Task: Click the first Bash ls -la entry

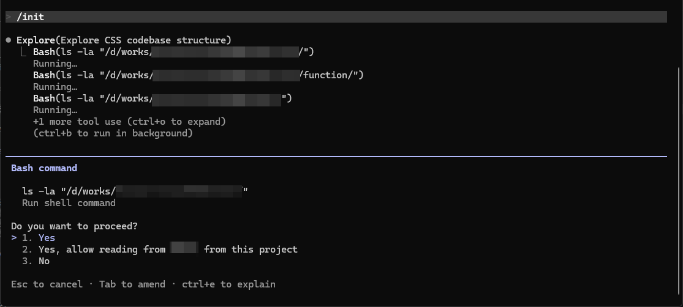Action: pyautogui.click(x=173, y=52)
